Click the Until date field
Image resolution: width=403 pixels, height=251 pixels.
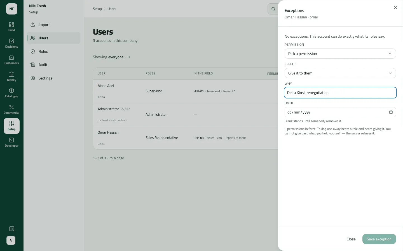(x=340, y=112)
